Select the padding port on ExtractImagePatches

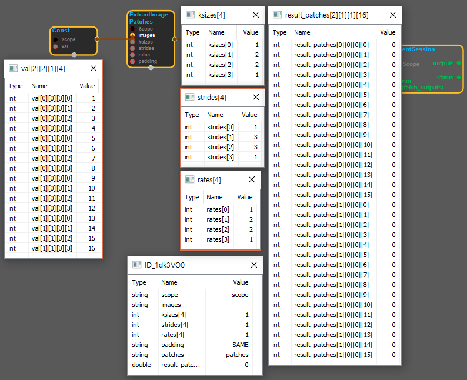133,61
